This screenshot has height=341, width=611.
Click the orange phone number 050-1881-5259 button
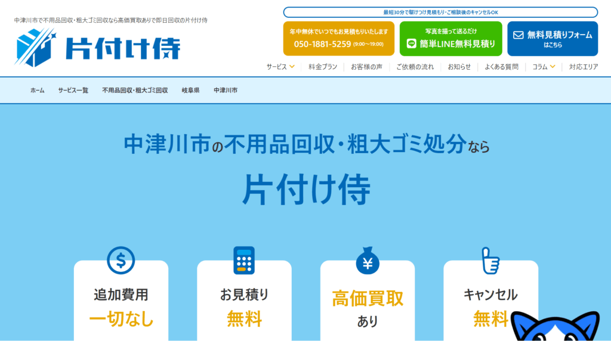339,39
